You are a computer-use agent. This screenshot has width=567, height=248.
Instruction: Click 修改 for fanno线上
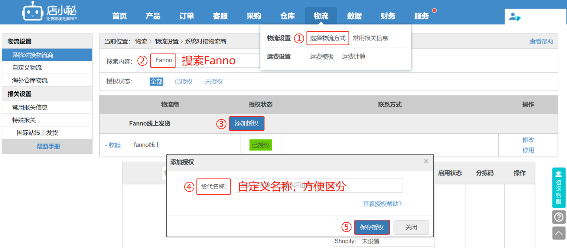[x=528, y=140]
